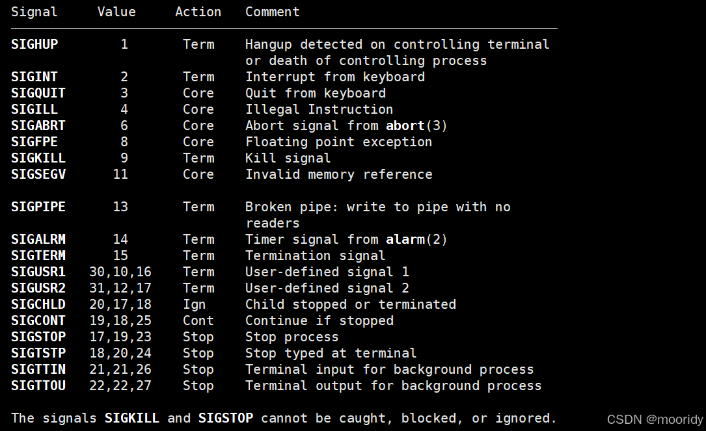Click the SIGUSR1 value 30,10,16
The width and height of the screenshot is (706, 431).
(x=120, y=272)
